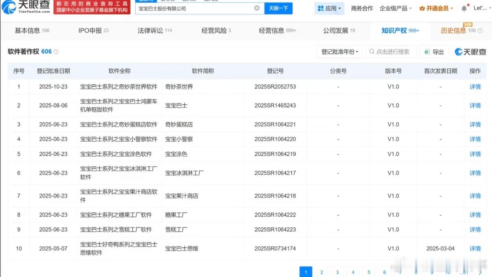Open 详情 for 糖果工厂 row
Viewport: 492px width, 277px height.
(x=475, y=215)
